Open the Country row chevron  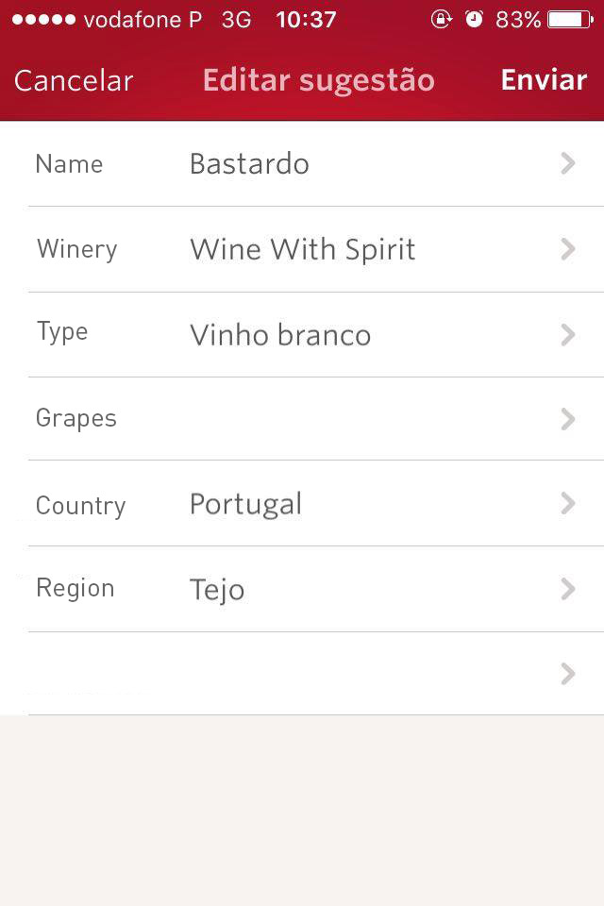[x=568, y=503]
